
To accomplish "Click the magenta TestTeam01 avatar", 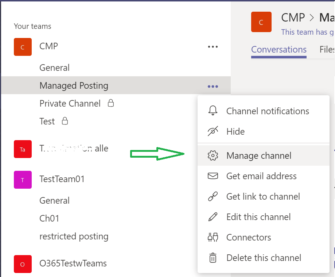I will pos(23,180).
